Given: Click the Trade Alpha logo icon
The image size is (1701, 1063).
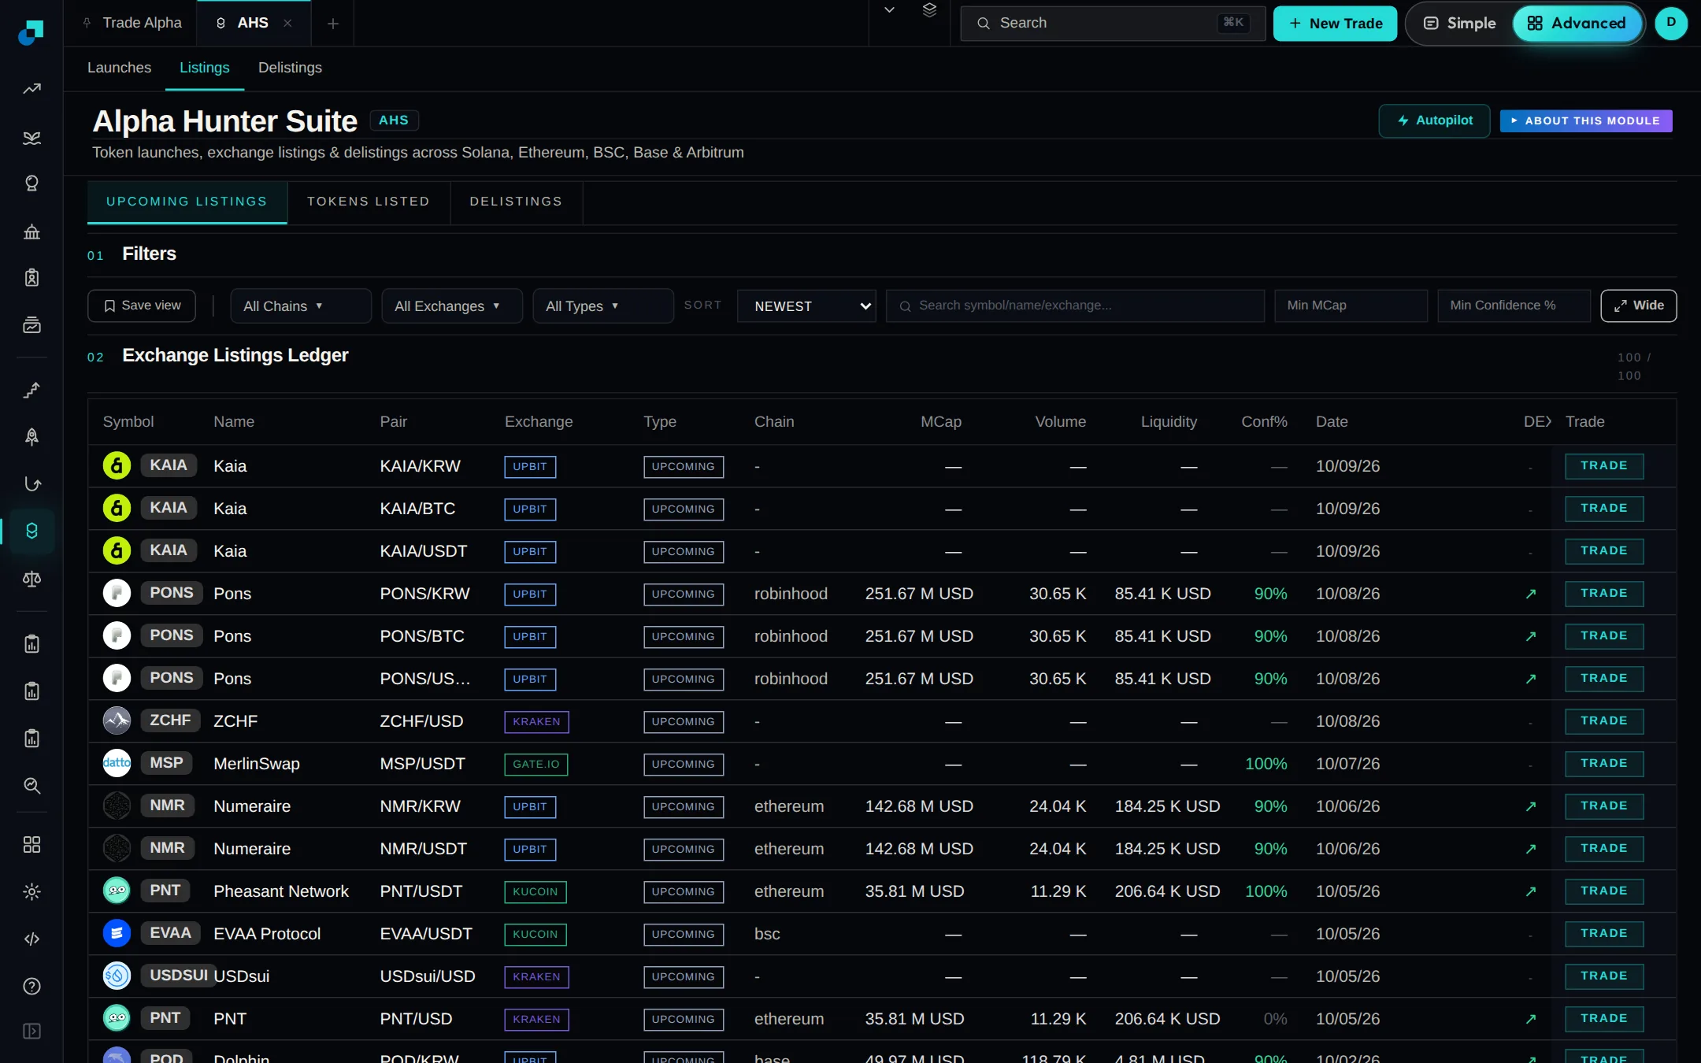Looking at the screenshot, I should click(x=31, y=31).
